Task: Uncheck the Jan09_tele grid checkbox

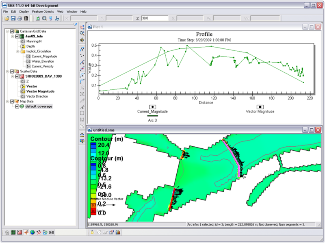Action: point(17,36)
